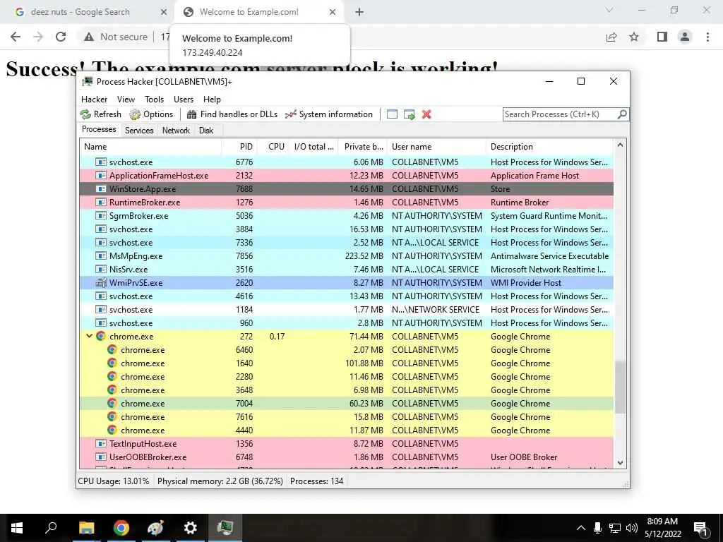Sort by Description column header
Screen dimensions: 723x542
point(549,147)
